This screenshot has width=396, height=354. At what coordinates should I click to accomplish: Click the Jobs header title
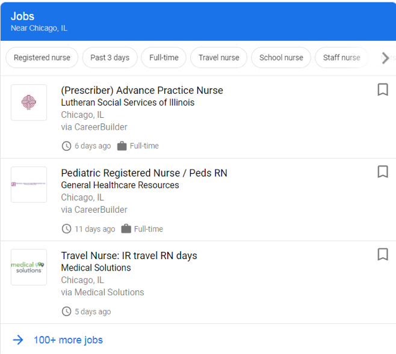pos(22,16)
